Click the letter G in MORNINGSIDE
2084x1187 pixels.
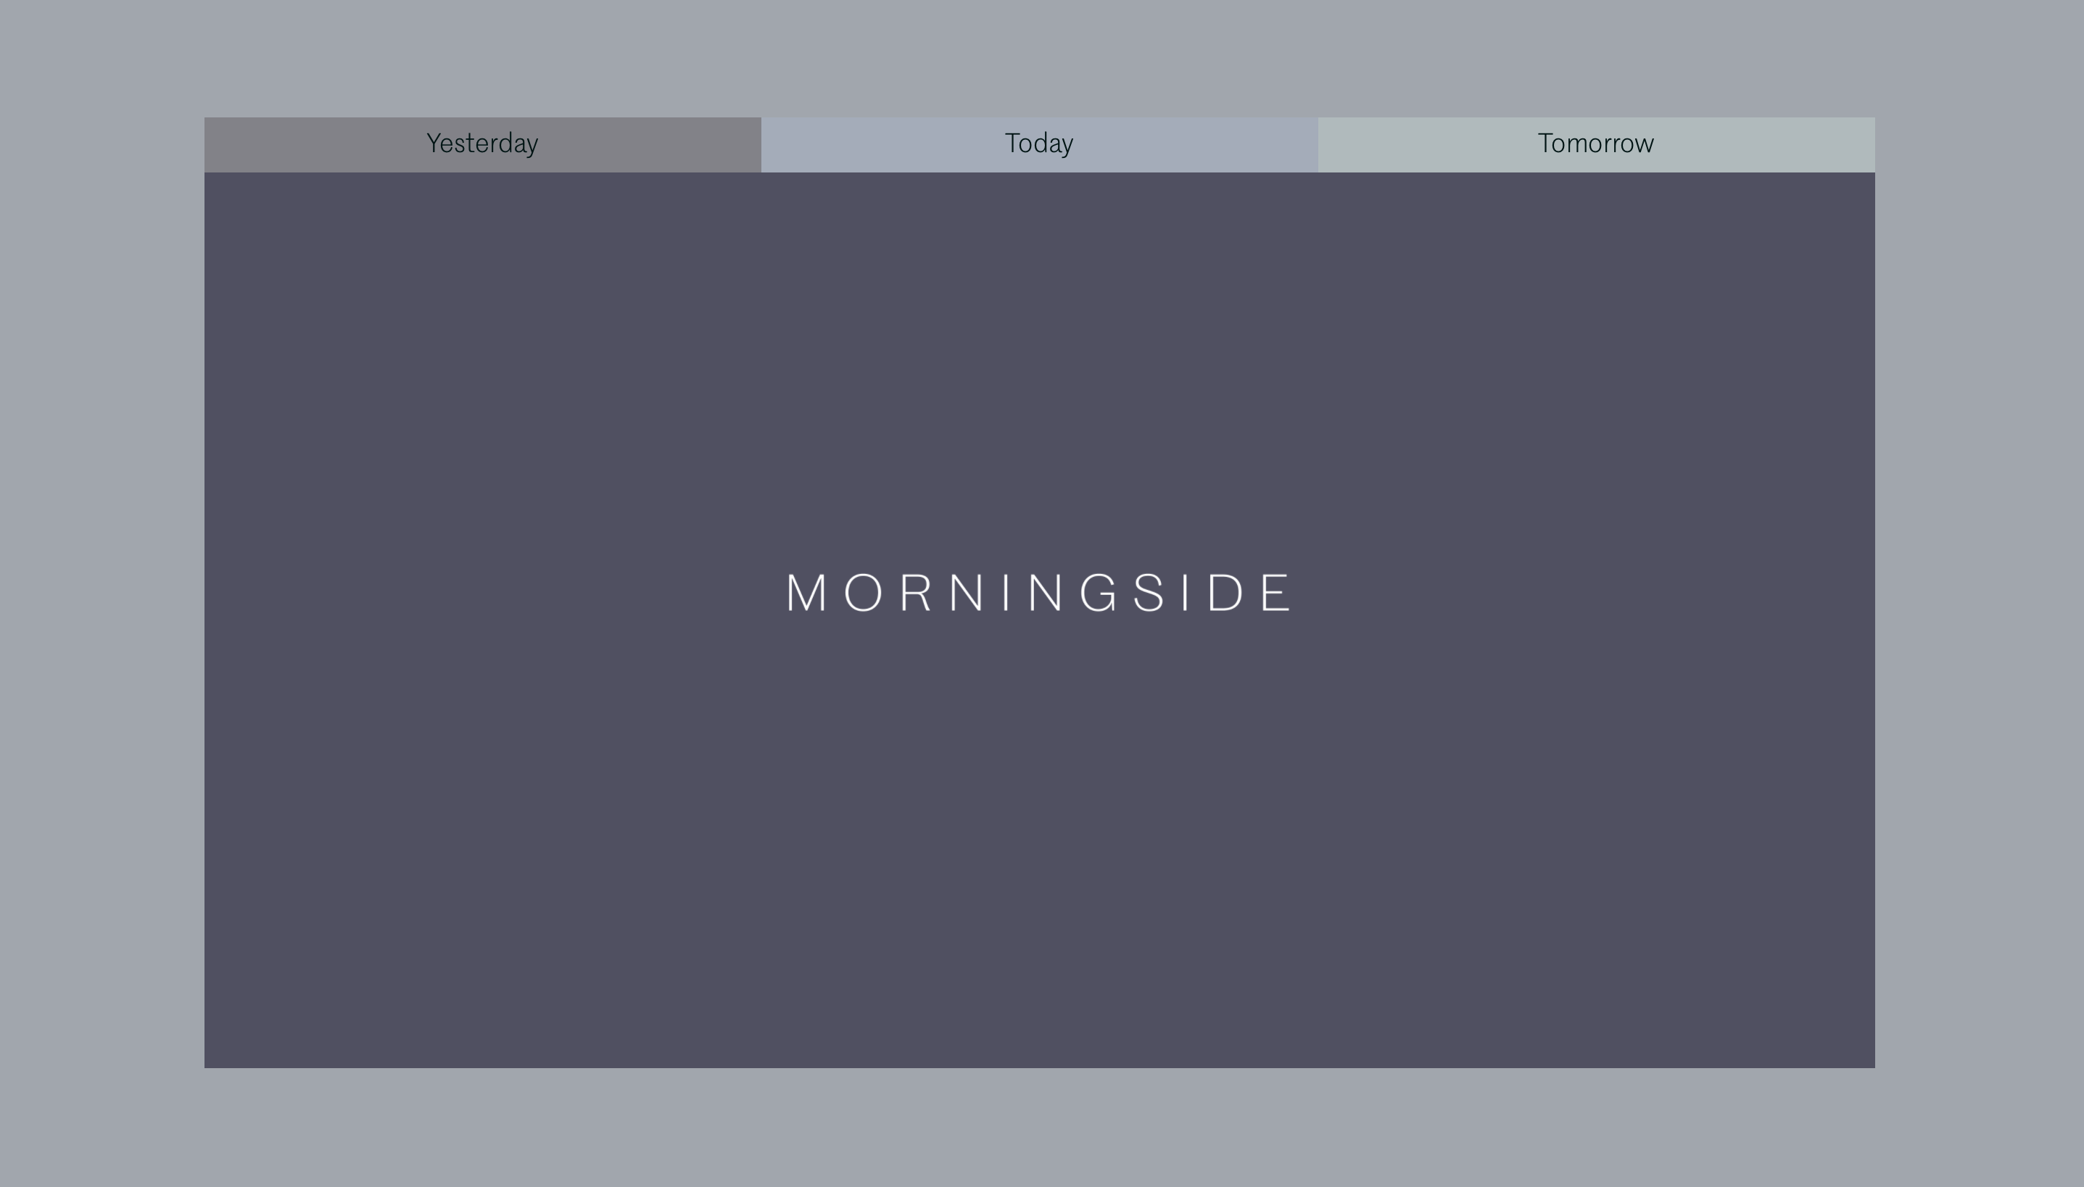pyautogui.click(x=1099, y=593)
